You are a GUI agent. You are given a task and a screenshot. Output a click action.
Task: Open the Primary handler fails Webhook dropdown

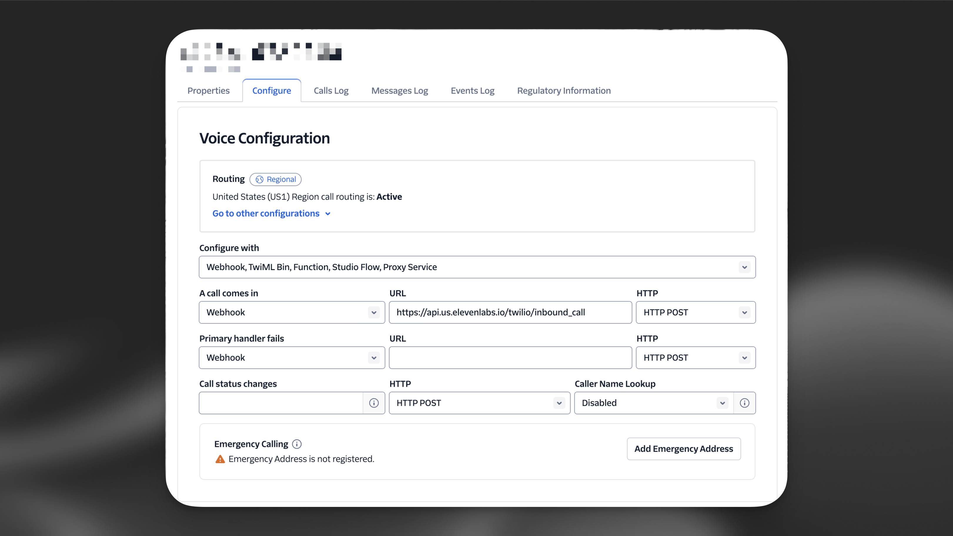(x=374, y=358)
